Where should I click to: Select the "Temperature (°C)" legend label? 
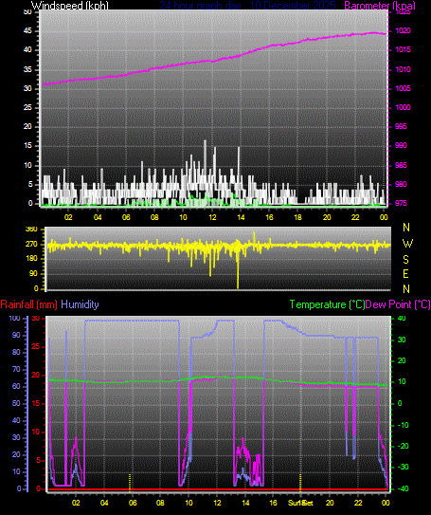[327, 304]
